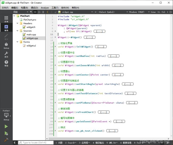Open widget.ui form file
The image size is (173, 145).
tap(31, 45)
